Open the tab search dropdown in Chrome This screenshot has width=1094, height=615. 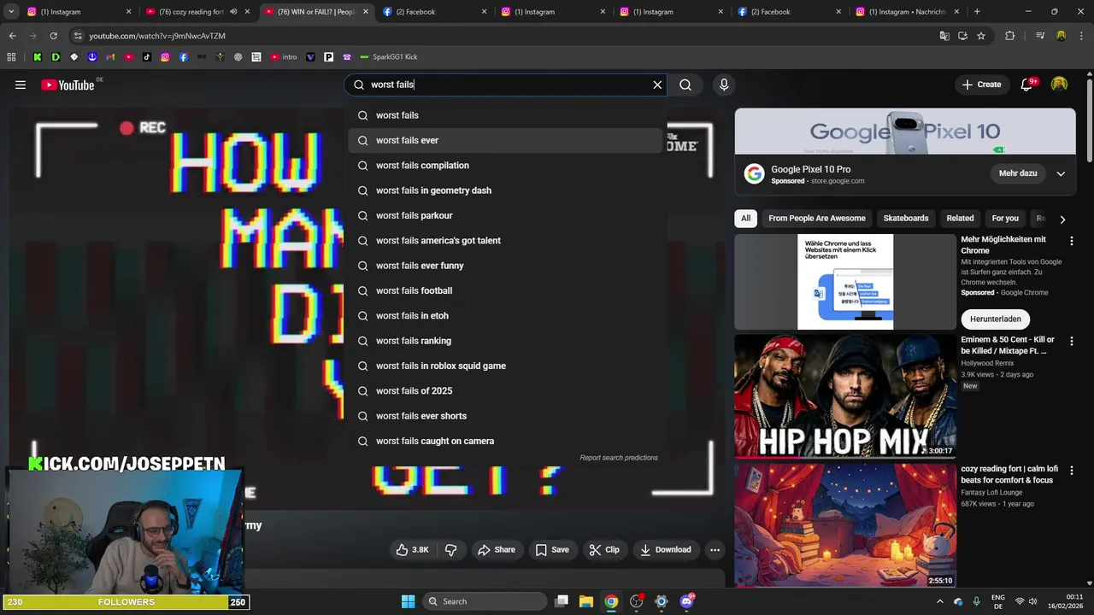[11, 12]
